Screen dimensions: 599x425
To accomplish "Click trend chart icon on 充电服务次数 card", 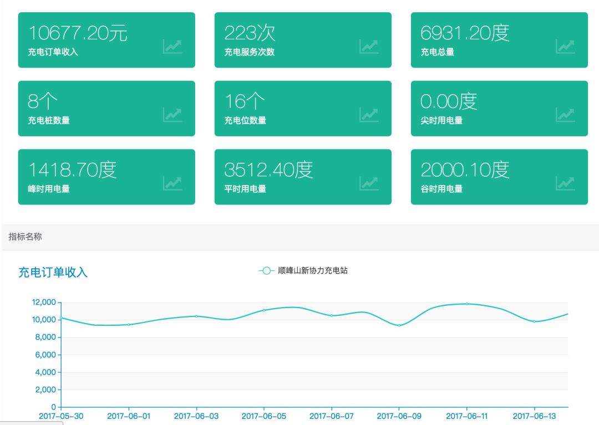I will coord(369,47).
